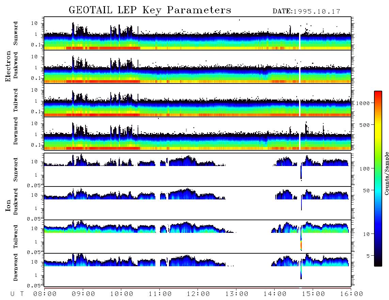Open the Ion Duskward spectrogram panel

[x=198, y=203]
